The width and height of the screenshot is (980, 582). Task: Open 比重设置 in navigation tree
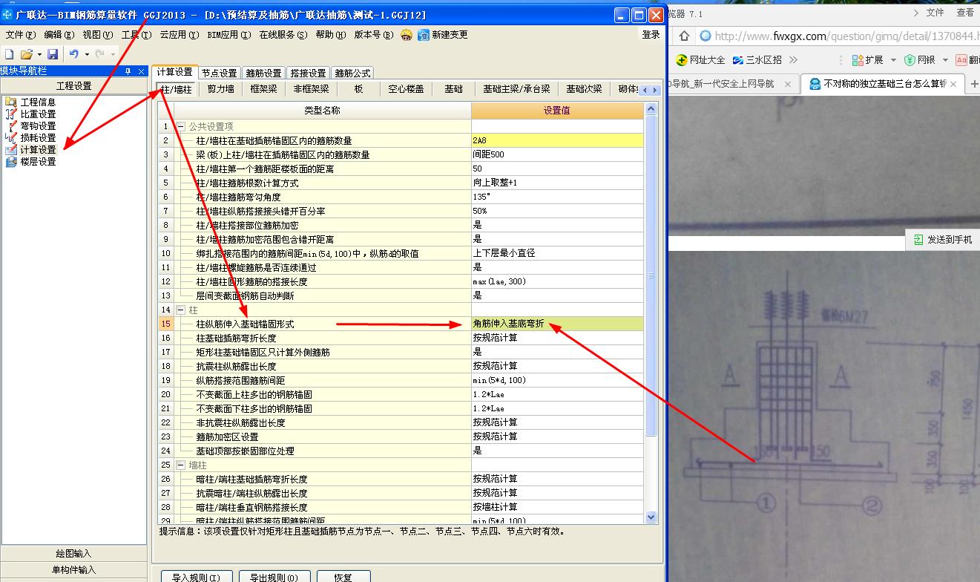(x=30, y=114)
